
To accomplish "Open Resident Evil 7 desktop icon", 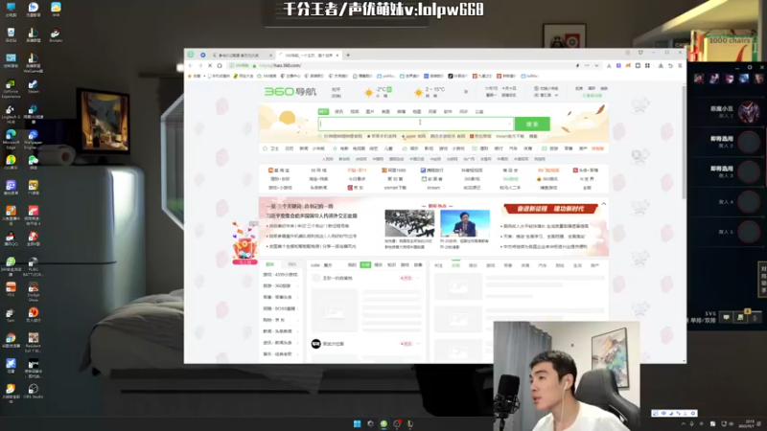I will [x=34, y=342].
